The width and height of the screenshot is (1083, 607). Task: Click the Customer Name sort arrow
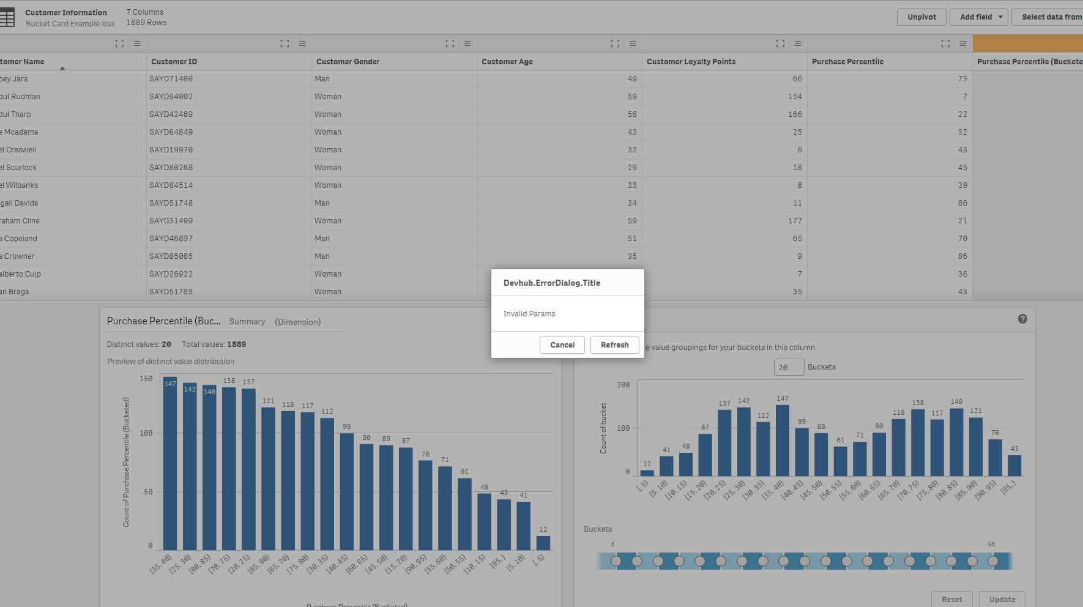pyautogui.click(x=62, y=68)
